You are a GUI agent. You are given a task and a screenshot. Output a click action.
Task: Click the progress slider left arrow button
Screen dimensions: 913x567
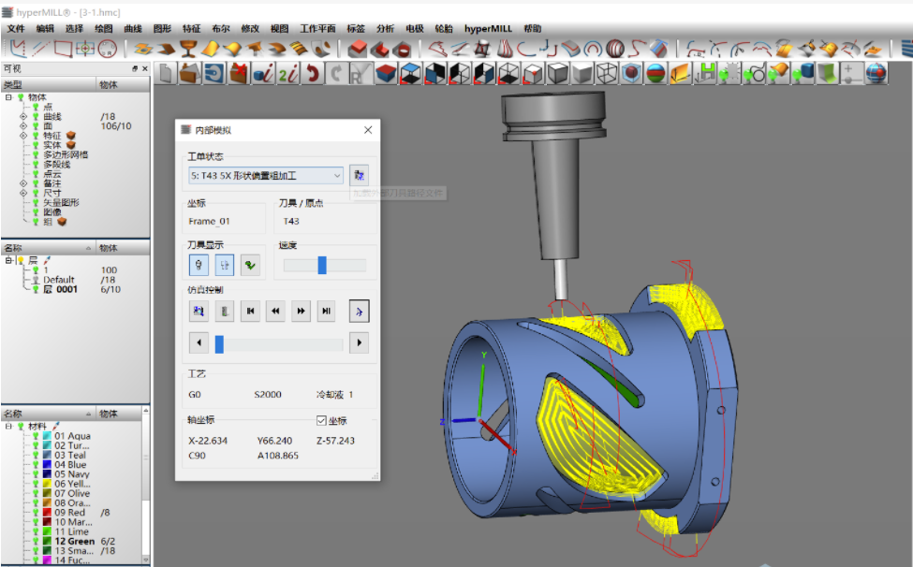(199, 342)
